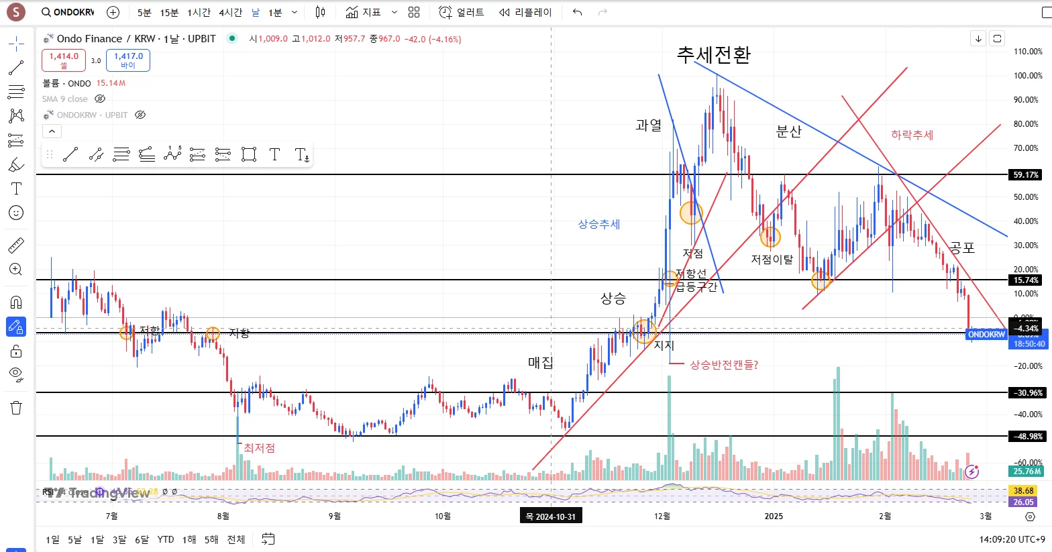Undo the last chart action
Viewport: 1052px width, 552px height.
tap(578, 12)
